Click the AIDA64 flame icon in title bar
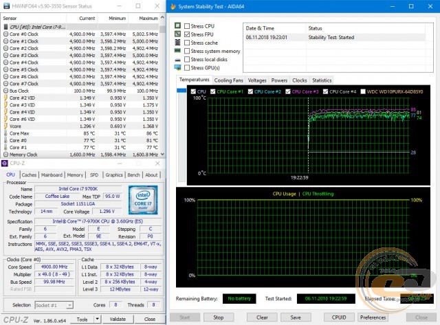The image size is (440, 325). click(x=173, y=6)
